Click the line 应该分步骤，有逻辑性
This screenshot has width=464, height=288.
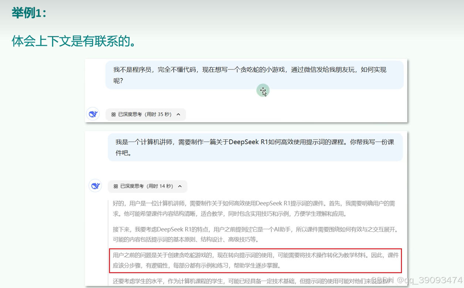click(197, 265)
